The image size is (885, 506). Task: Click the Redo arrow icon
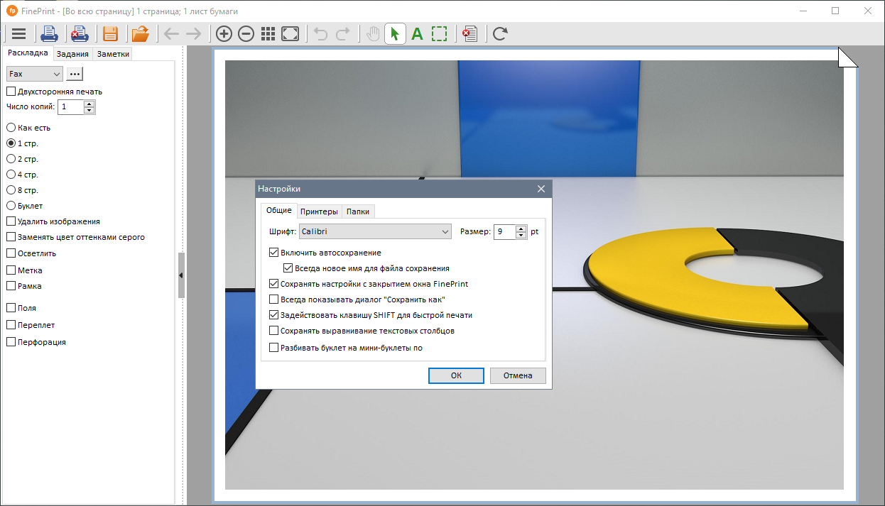tap(342, 33)
